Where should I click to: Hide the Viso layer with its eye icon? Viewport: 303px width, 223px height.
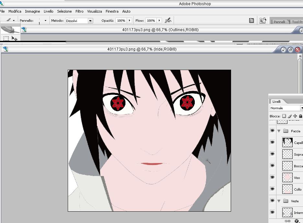click(x=272, y=177)
